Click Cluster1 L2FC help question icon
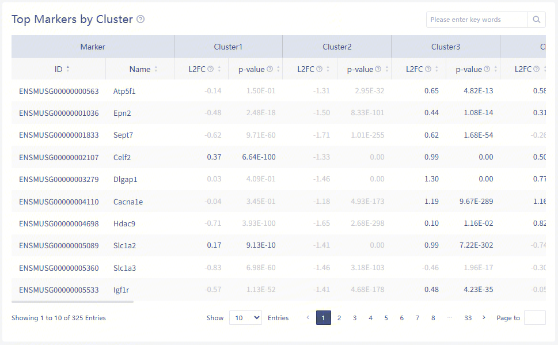 point(210,69)
